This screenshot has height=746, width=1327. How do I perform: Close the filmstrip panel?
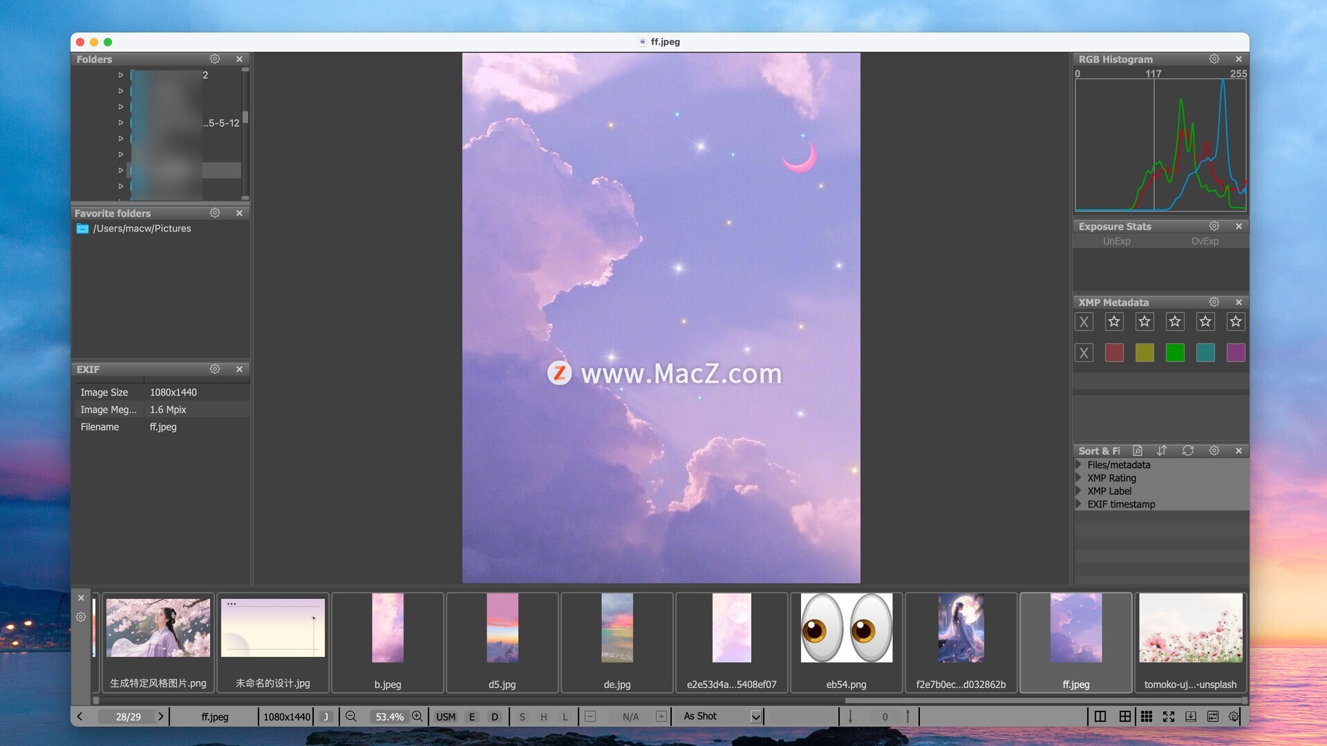(x=81, y=598)
